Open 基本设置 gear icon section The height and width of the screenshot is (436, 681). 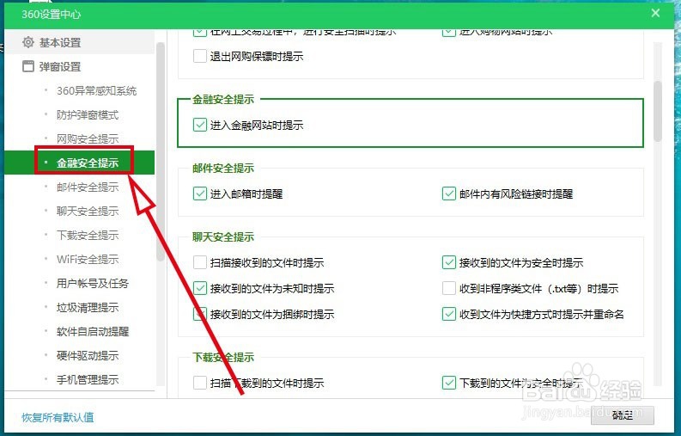coord(52,43)
